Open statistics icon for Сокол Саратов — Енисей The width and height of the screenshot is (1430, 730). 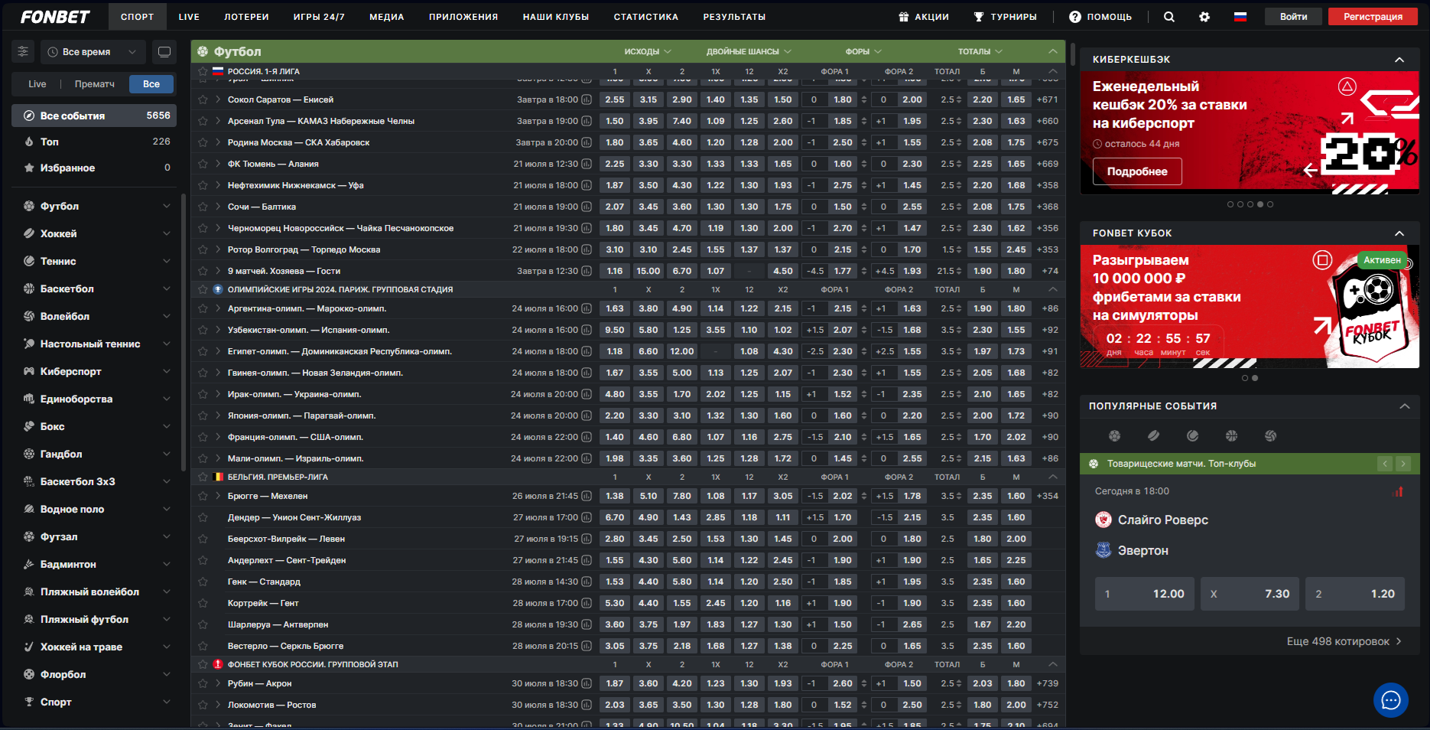[x=587, y=99]
